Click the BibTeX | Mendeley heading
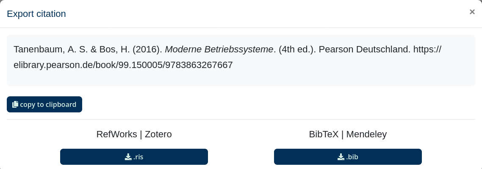This screenshot has height=169, width=482. (x=348, y=134)
